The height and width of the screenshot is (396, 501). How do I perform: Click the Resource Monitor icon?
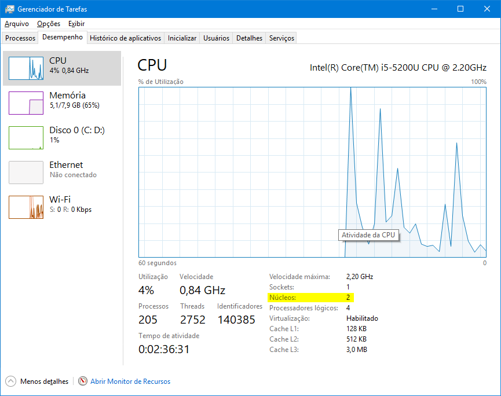point(83,382)
